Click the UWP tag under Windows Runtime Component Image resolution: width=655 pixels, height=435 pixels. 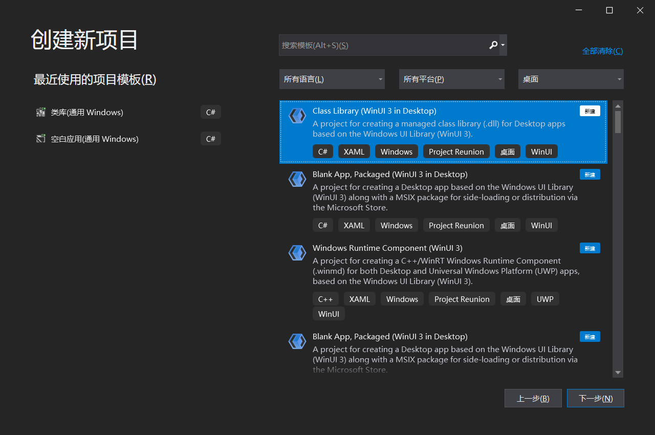coord(545,299)
